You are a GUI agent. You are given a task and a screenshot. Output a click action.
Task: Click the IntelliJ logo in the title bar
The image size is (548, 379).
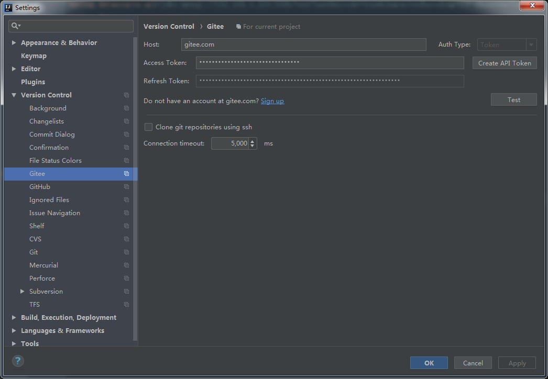[x=8, y=7]
